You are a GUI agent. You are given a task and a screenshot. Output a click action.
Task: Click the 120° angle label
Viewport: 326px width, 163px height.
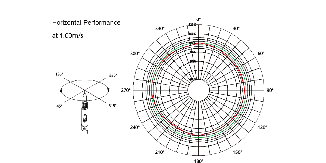262,127
